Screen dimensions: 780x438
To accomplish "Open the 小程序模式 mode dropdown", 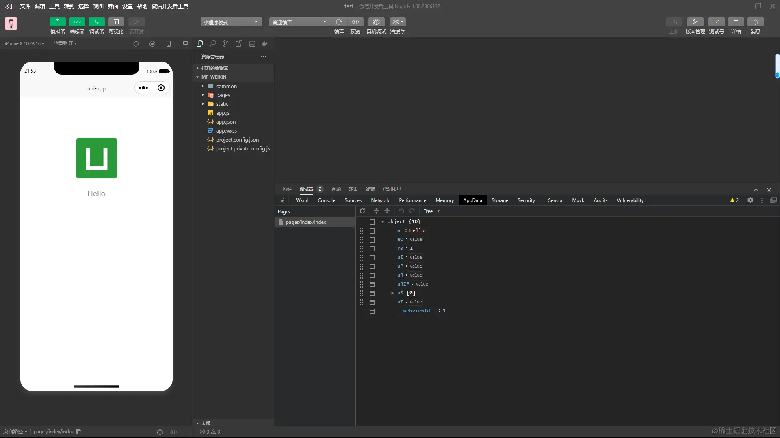I will tap(231, 22).
